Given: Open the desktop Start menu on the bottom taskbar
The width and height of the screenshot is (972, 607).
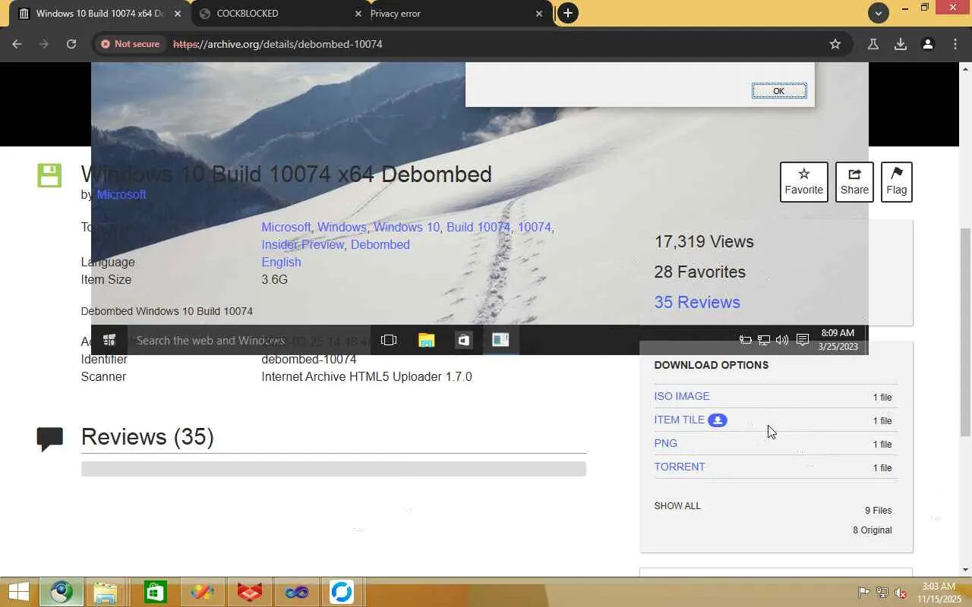Looking at the screenshot, I should (18, 592).
